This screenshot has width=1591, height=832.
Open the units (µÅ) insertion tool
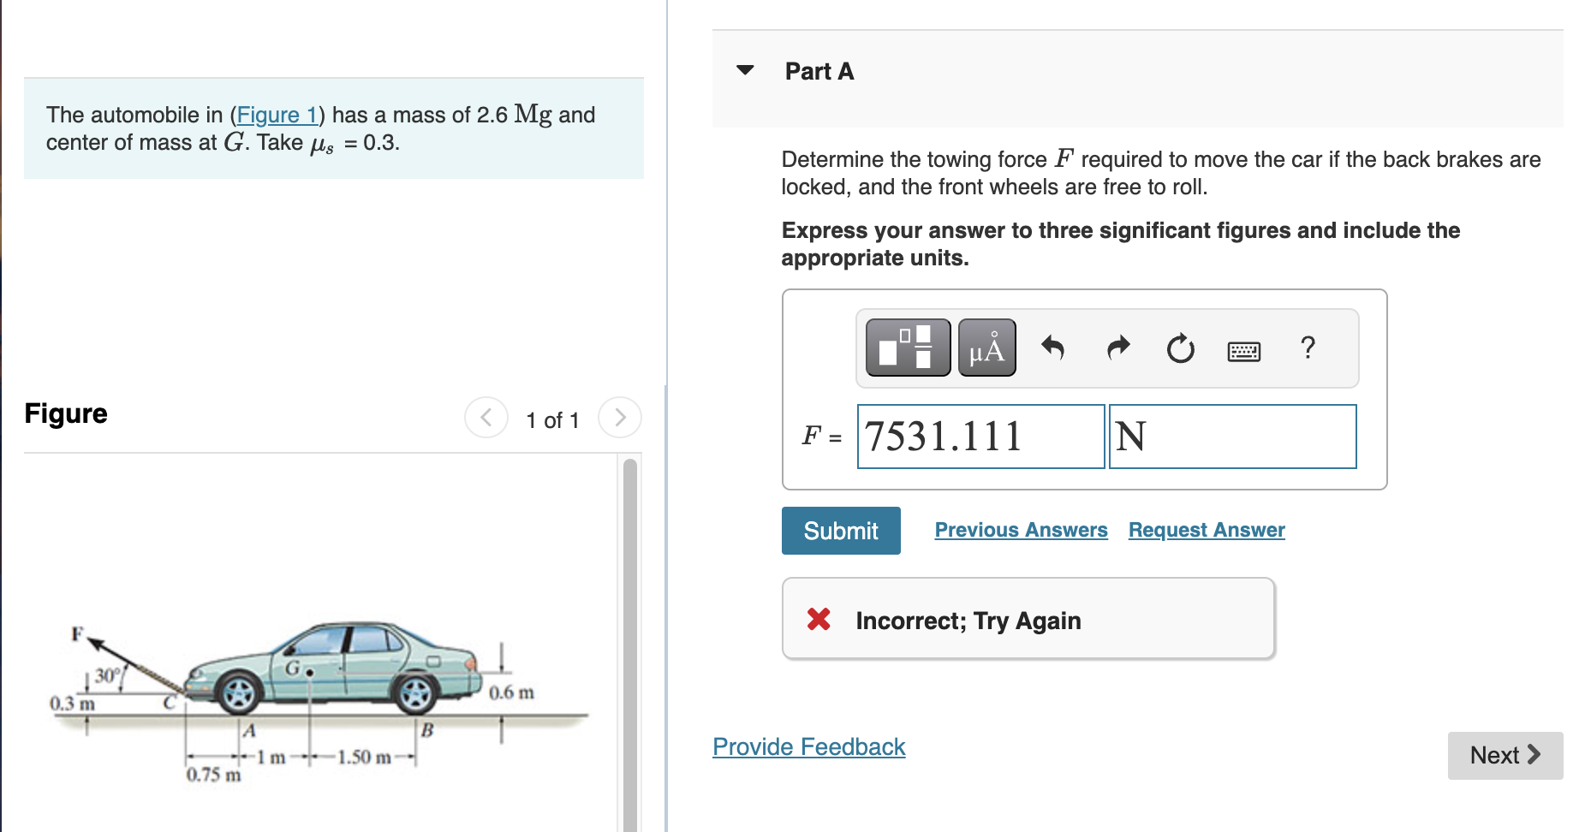(x=986, y=348)
